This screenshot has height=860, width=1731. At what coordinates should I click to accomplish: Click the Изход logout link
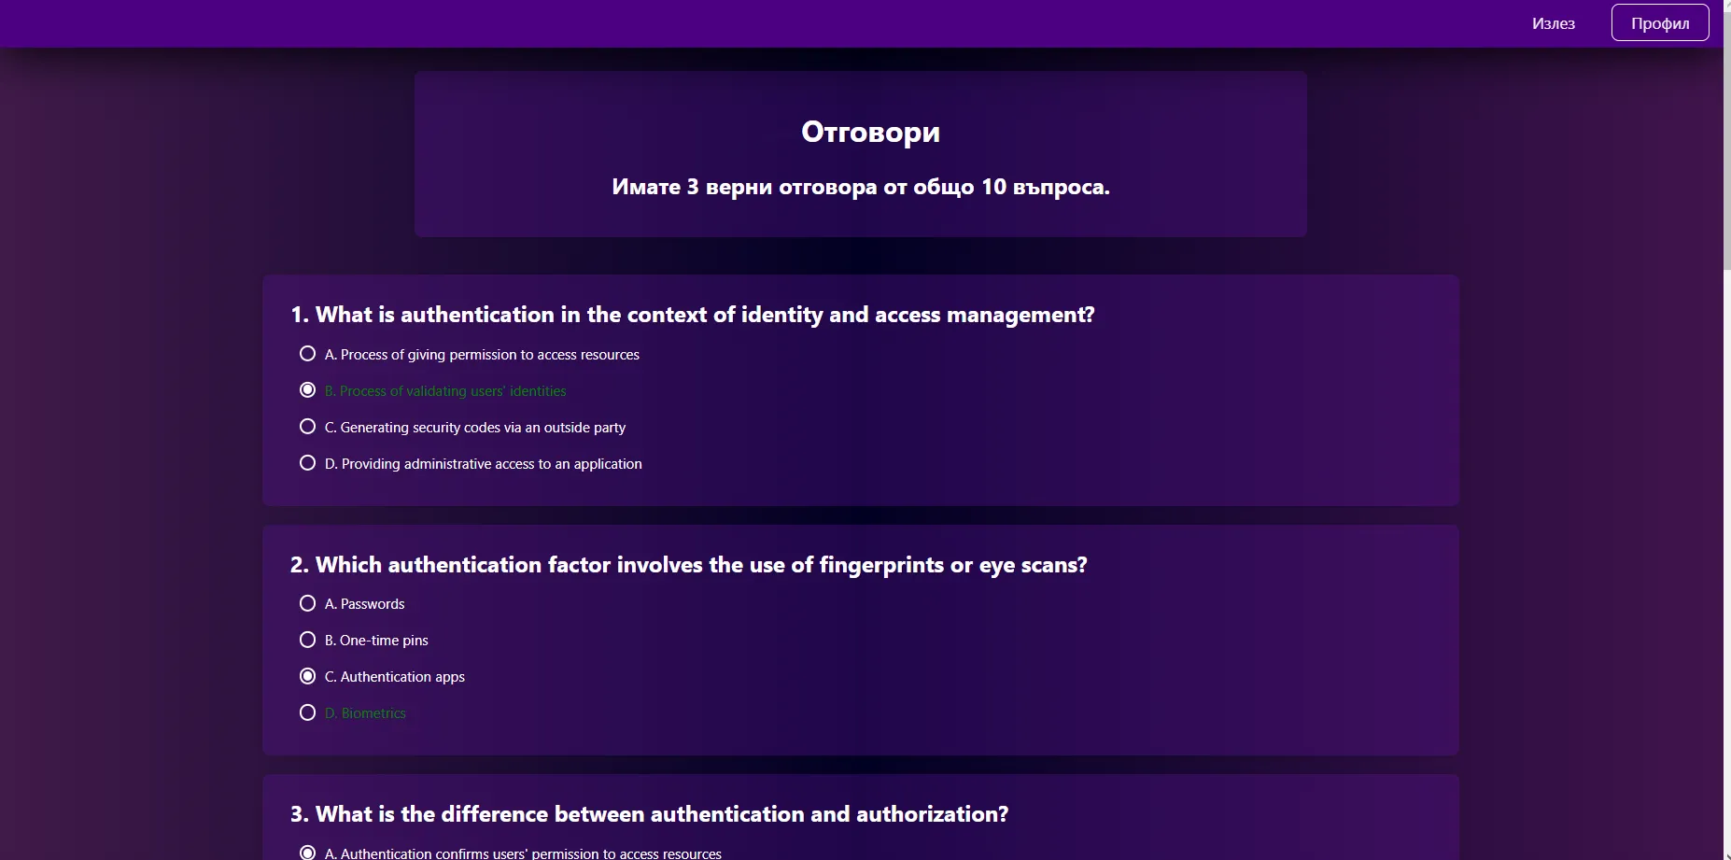(x=1553, y=23)
